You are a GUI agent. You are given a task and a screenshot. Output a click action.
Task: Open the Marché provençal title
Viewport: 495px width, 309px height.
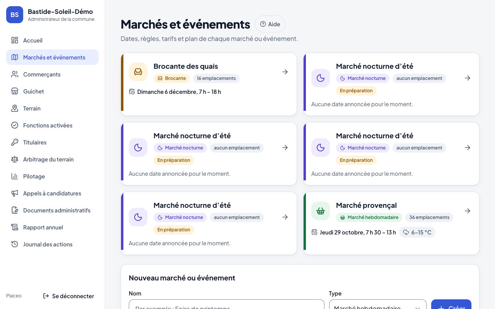(x=366, y=205)
